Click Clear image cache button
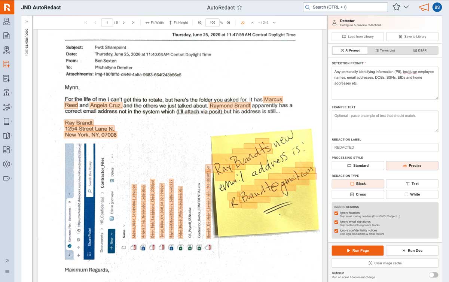 coord(385,263)
